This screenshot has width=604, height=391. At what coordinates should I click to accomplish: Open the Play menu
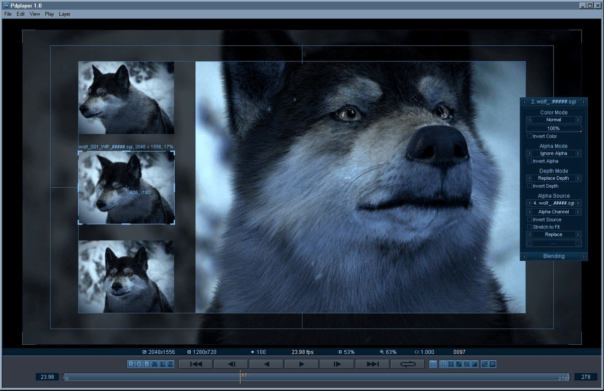coord(49,14)
